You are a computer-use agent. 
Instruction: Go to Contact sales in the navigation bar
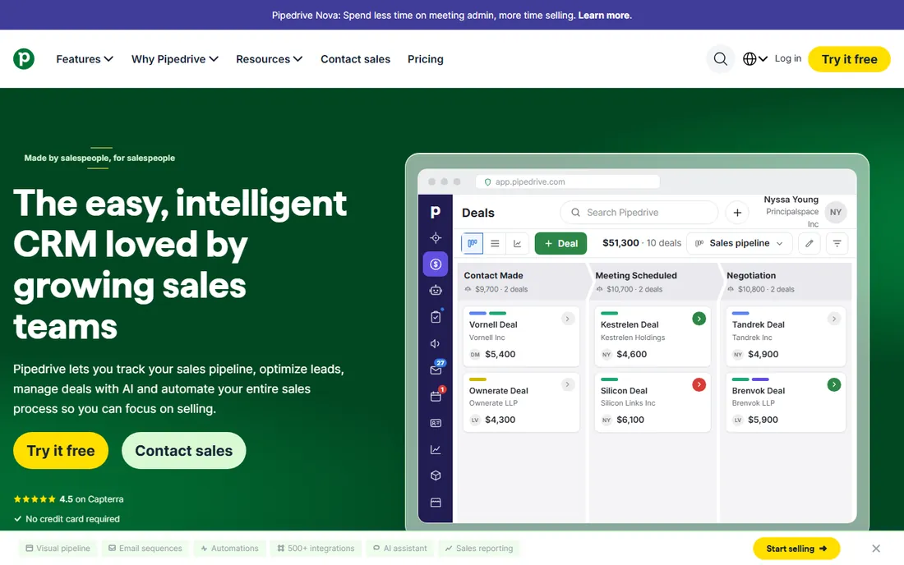(355, 59)
